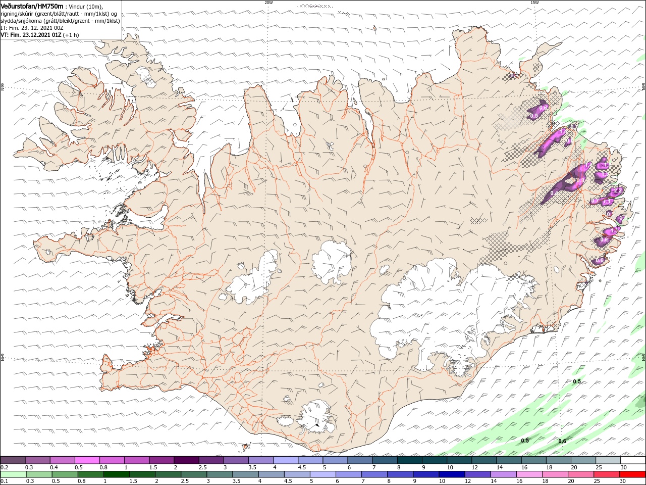Click the 'rigning/skúrir' legend description line
This screenshot has width=646, height=485.
59,13
